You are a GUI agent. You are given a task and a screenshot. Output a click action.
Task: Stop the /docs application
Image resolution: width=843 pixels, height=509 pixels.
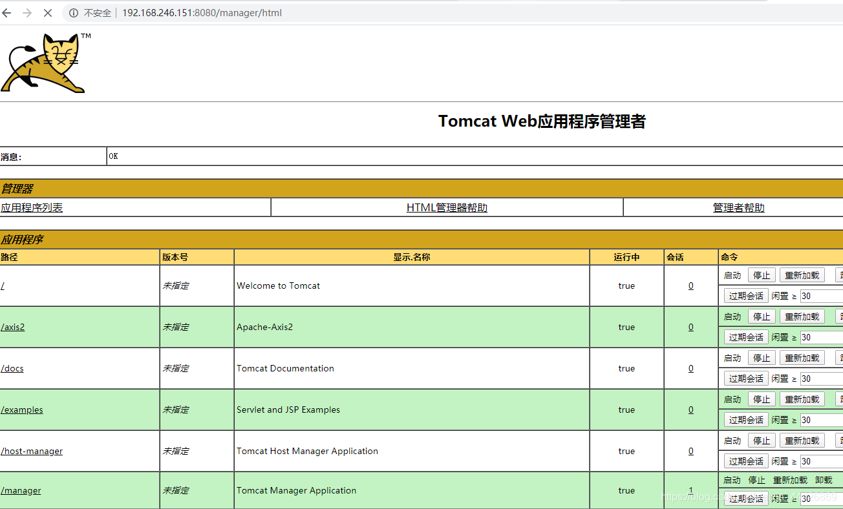point(762,358)
